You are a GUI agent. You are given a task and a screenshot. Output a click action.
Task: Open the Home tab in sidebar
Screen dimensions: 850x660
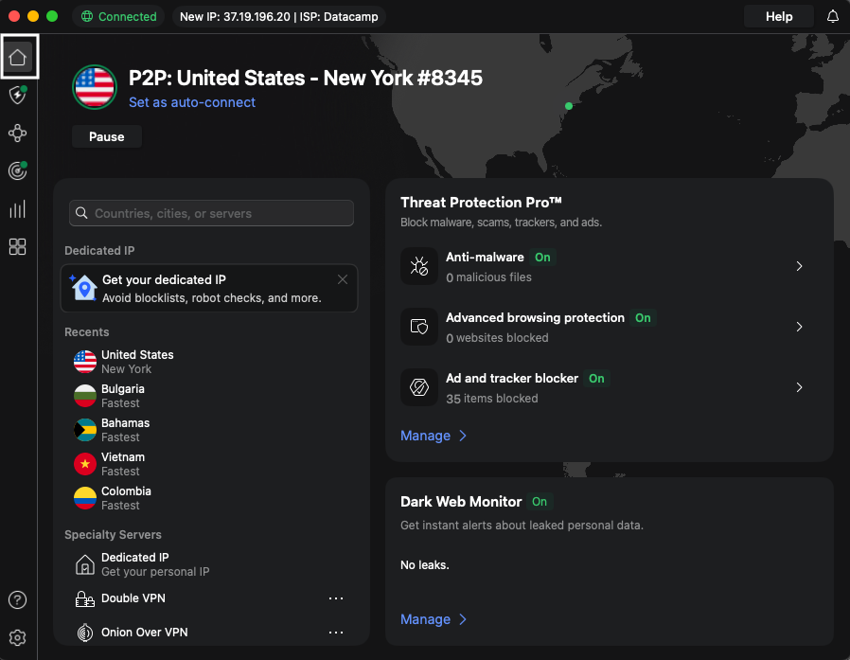coord(17,57)
